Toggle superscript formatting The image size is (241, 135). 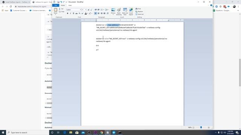(82, 13)
